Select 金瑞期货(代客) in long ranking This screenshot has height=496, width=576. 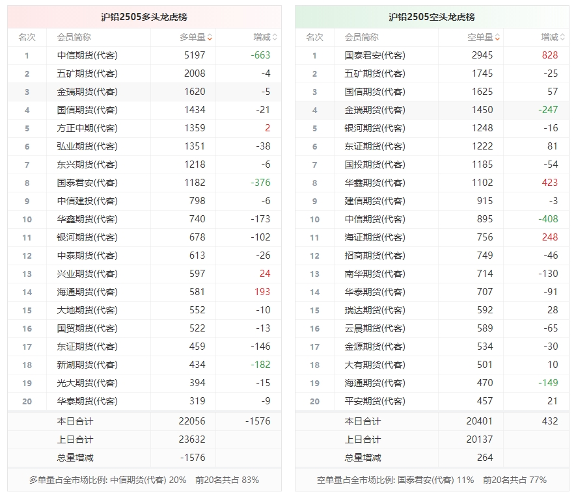(x=87, y=92)
